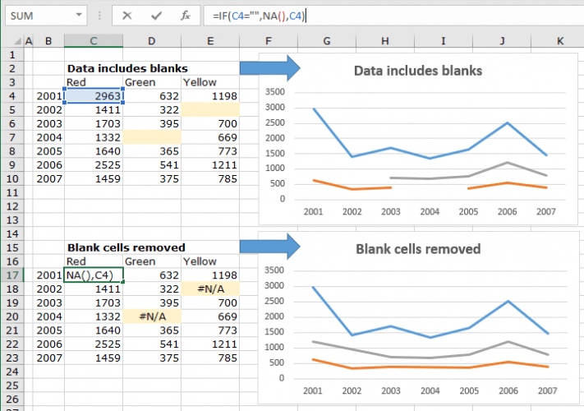Select column C header
The height and width of the screenshot is (411, 584).
(94, 40)
